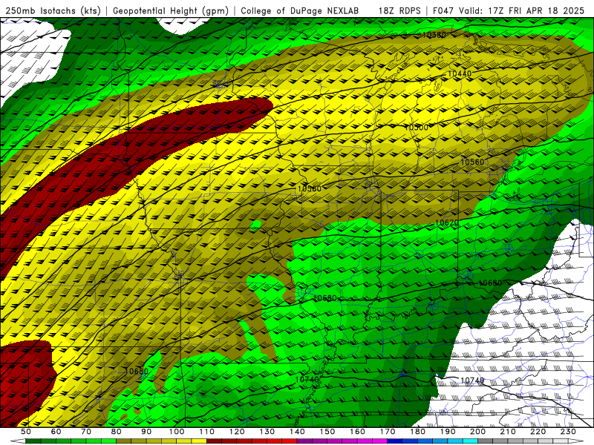Click the 100 value on the color scale
Screen dimensions: 594x445
pos(177,432)
